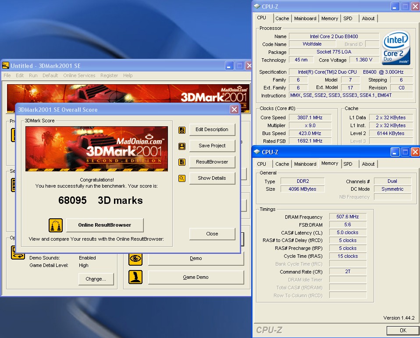Click the Show Details button
Image resolution: width=420 pixels, height=338 pixels.
[212, 178]
